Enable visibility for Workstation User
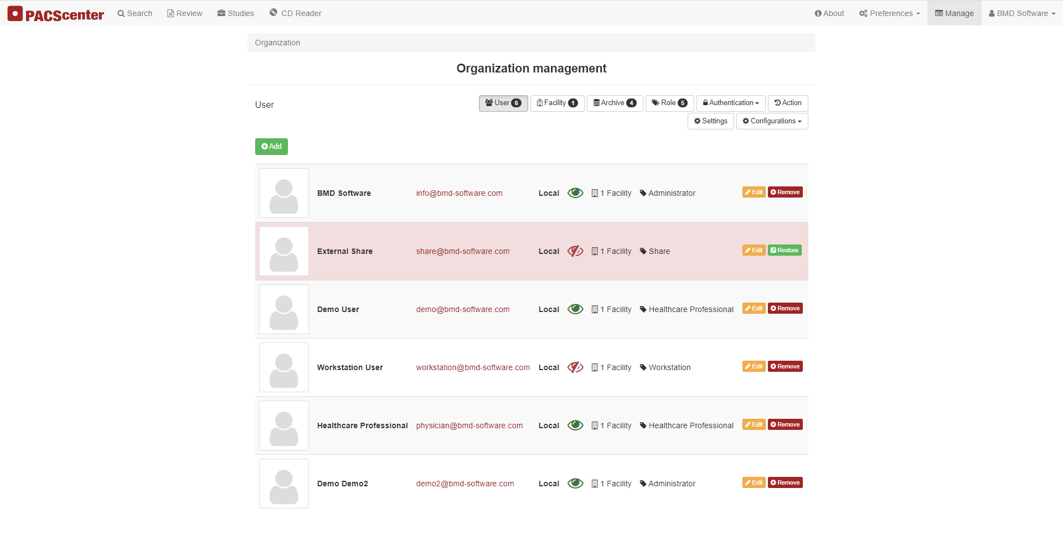Screen dimensions: 1063x535 575,367
